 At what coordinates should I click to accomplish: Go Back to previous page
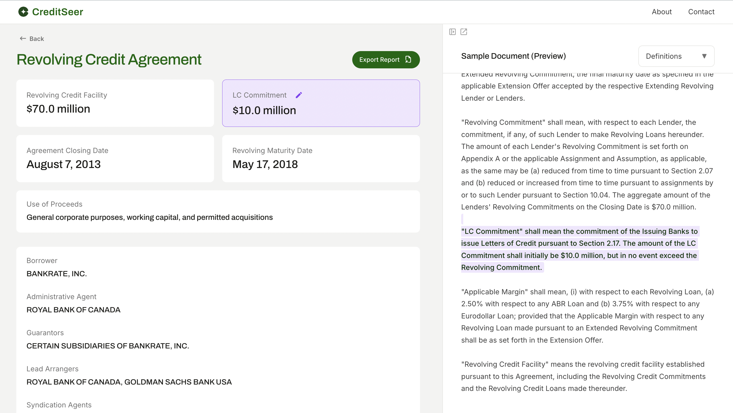[x=36, y=39]
